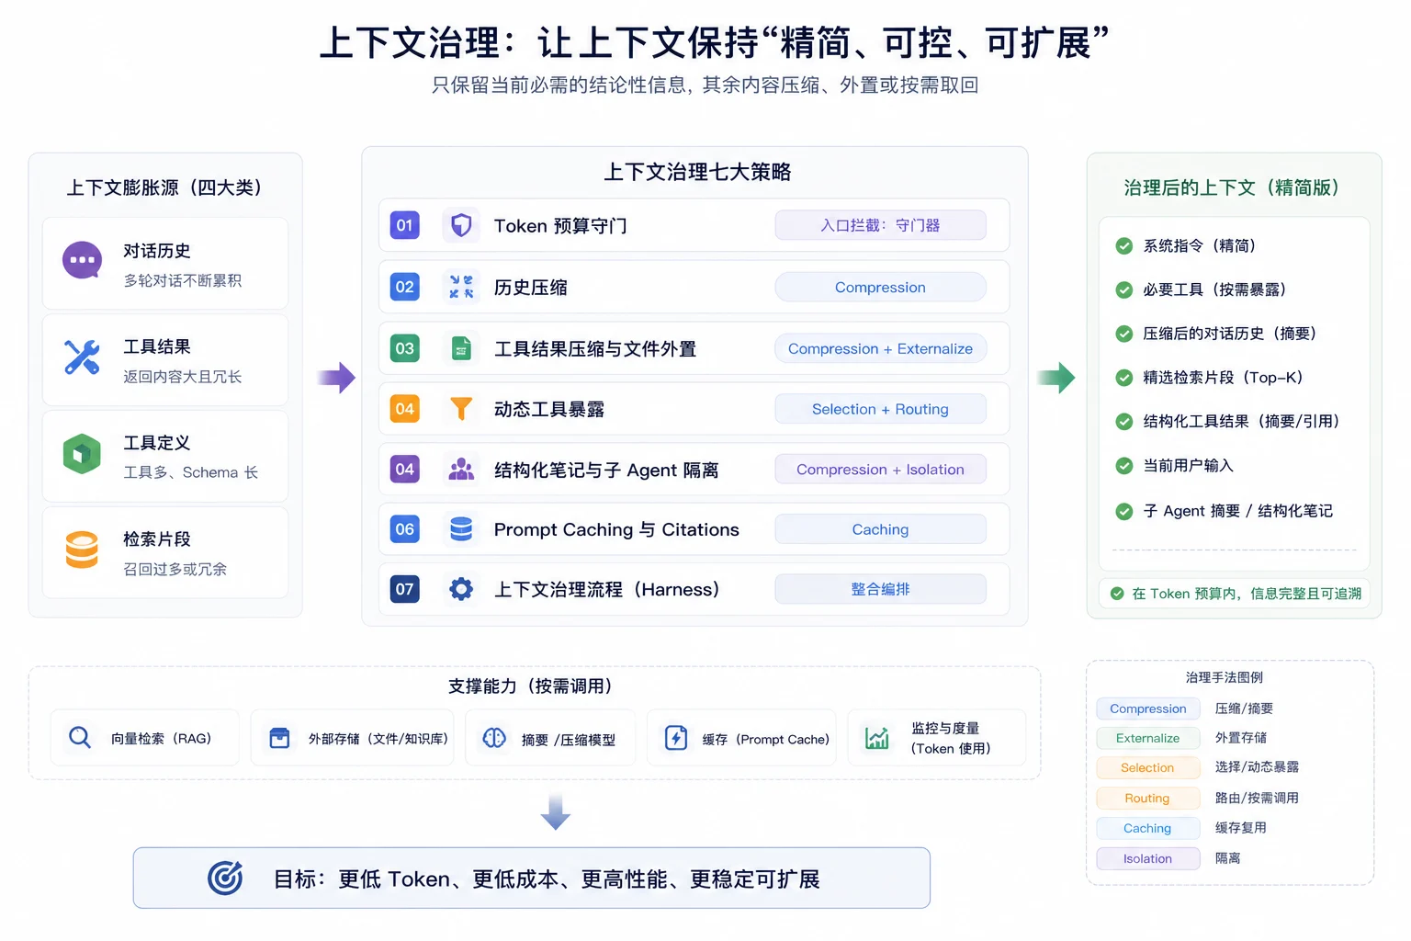Click the blue wrench icon for 工具结果
This screenshot has width=1411, height=941.
pos(82,357)
